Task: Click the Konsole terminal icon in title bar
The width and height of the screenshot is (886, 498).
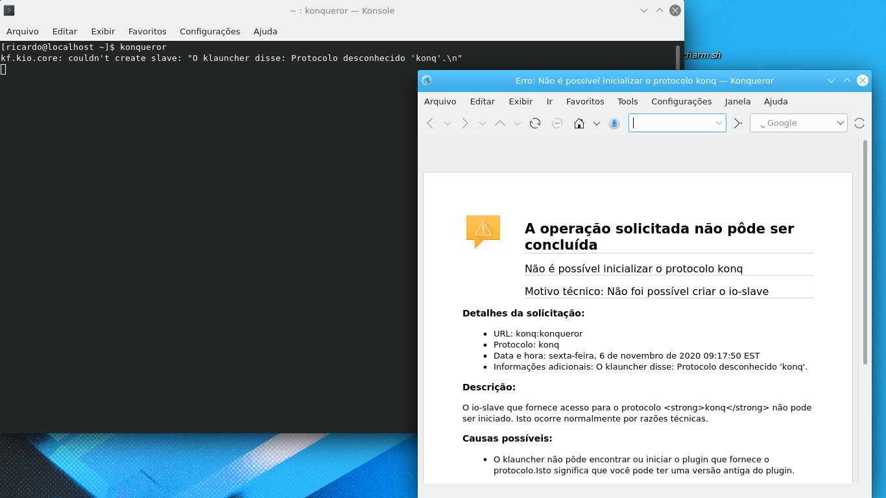Action: click(x=9, y=10)
